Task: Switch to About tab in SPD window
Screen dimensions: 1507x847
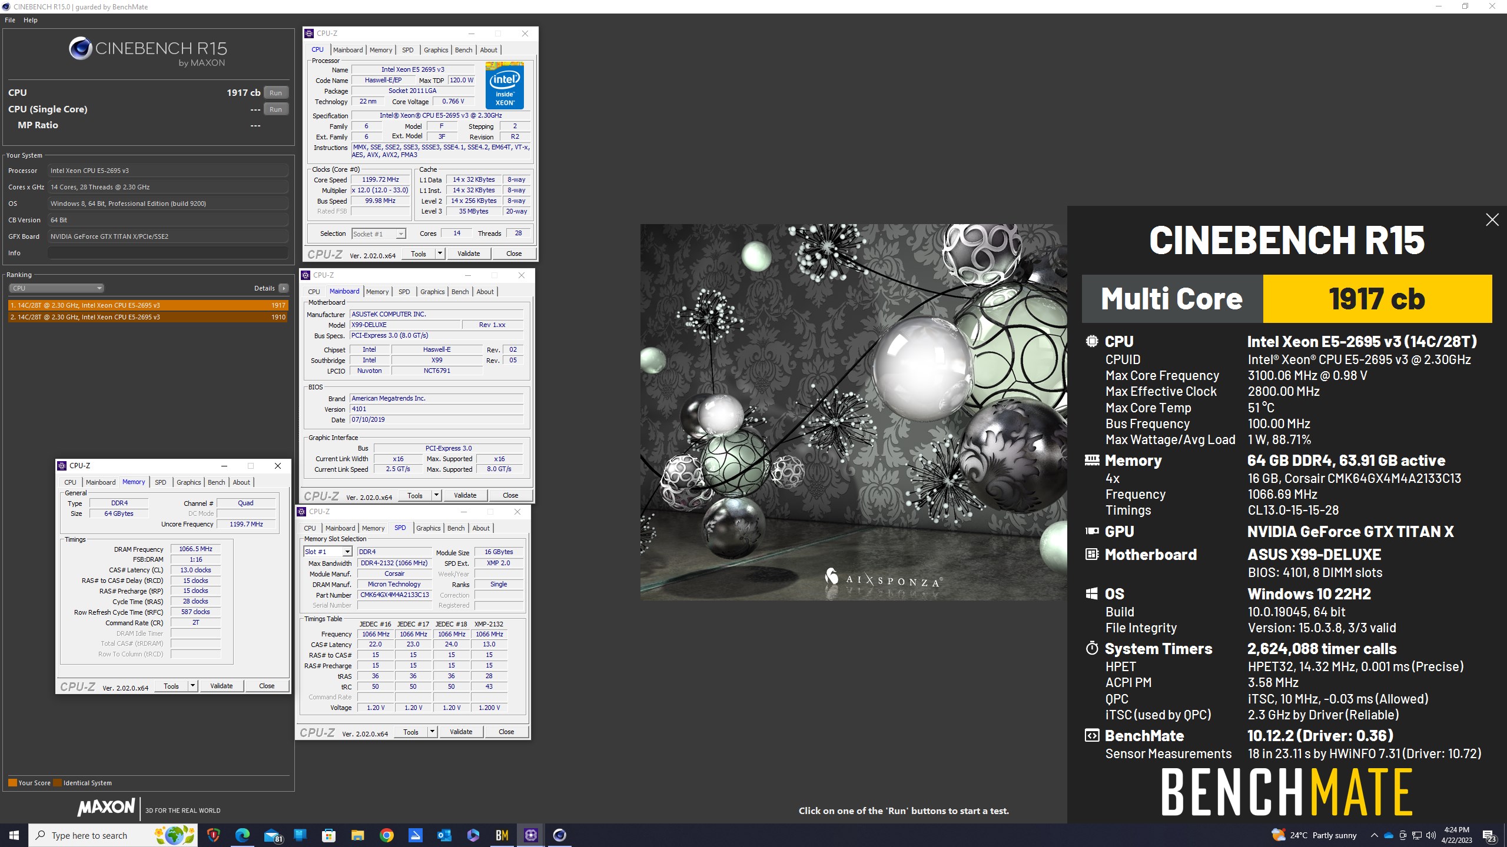Action: tap(481, 528)
